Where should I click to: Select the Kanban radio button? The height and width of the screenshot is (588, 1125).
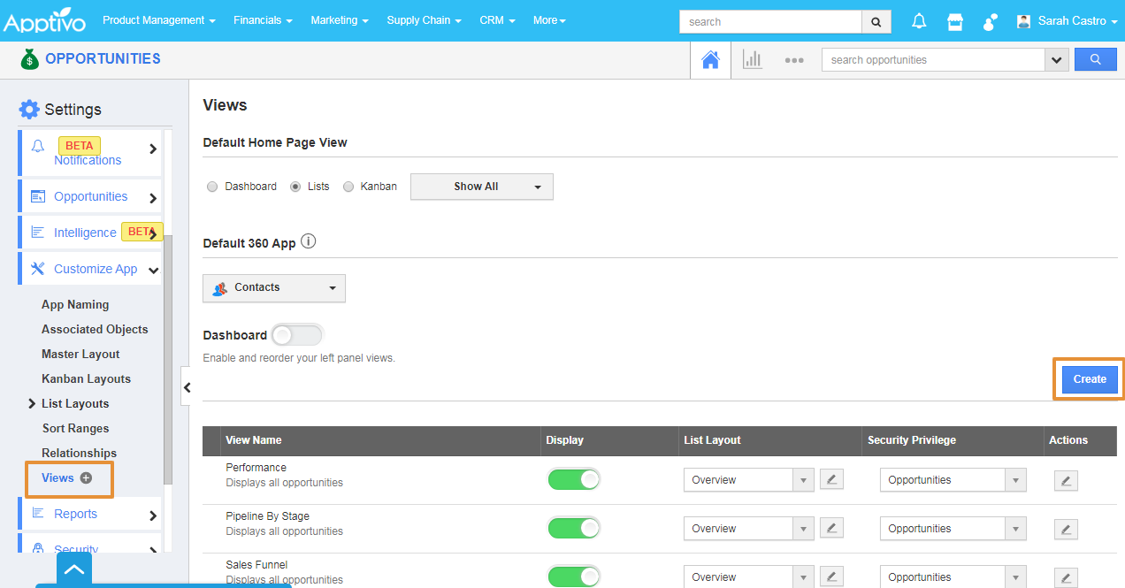[348, 187]
